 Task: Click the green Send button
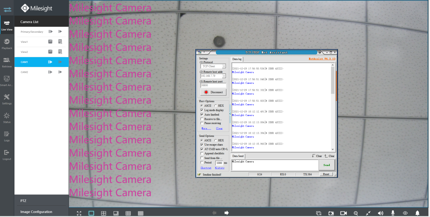click(x=327, y=165)
